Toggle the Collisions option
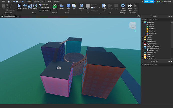The image size is (173, 108). click(45, 5)
